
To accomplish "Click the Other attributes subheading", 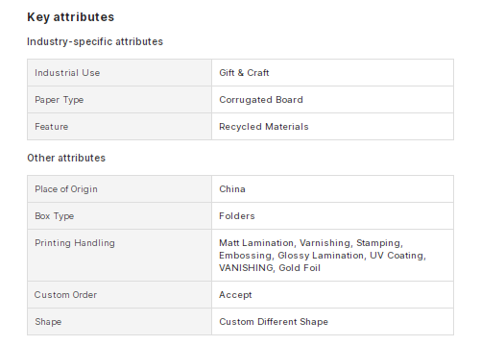I will click(x=66, y=158).
